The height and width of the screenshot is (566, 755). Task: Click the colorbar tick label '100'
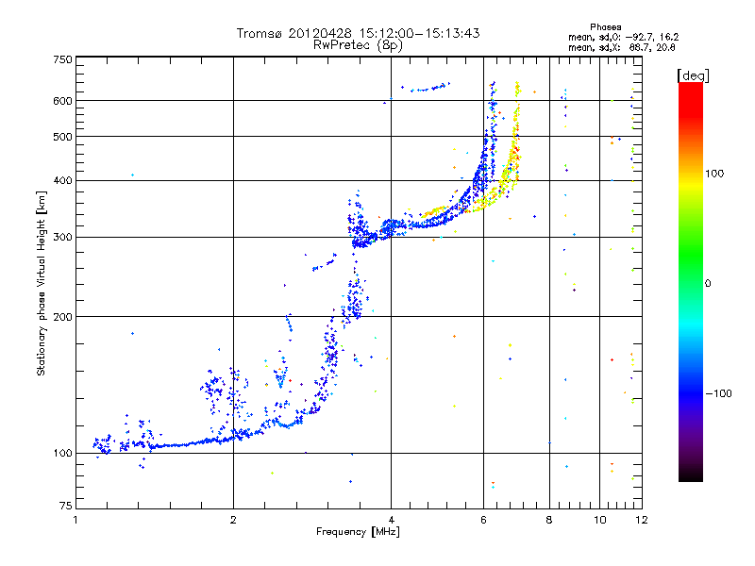(714, 174)
